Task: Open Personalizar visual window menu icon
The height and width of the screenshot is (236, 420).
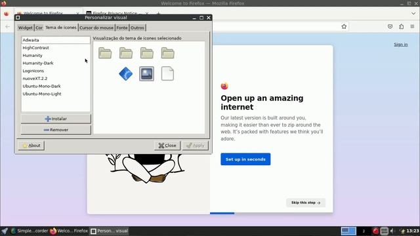Action: point(18,18)
